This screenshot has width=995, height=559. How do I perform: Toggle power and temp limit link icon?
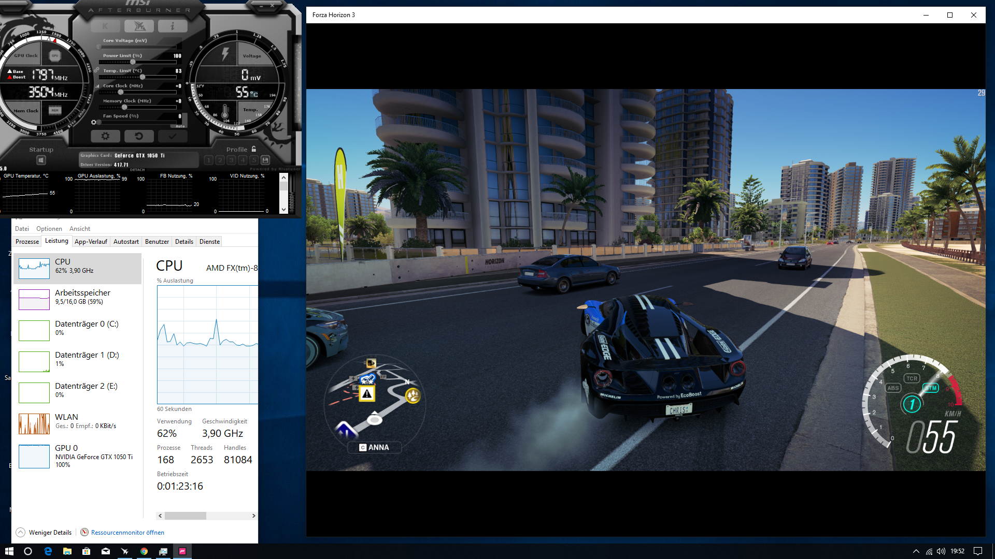(97, 70)
